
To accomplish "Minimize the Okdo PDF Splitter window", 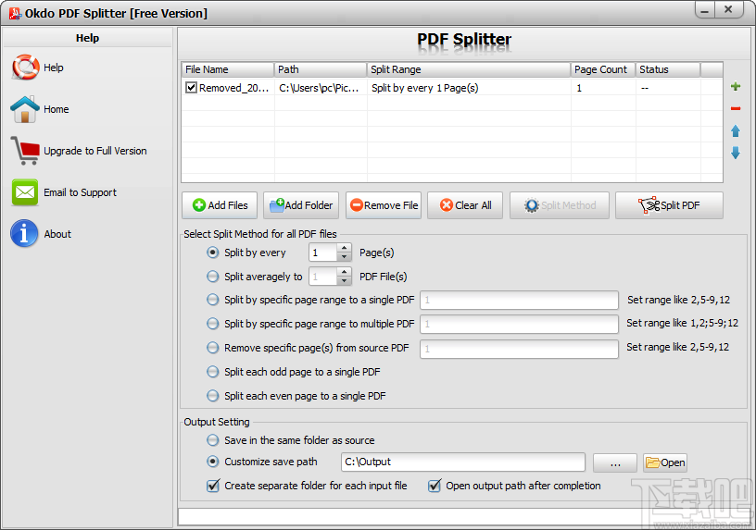I will (705, 10).
